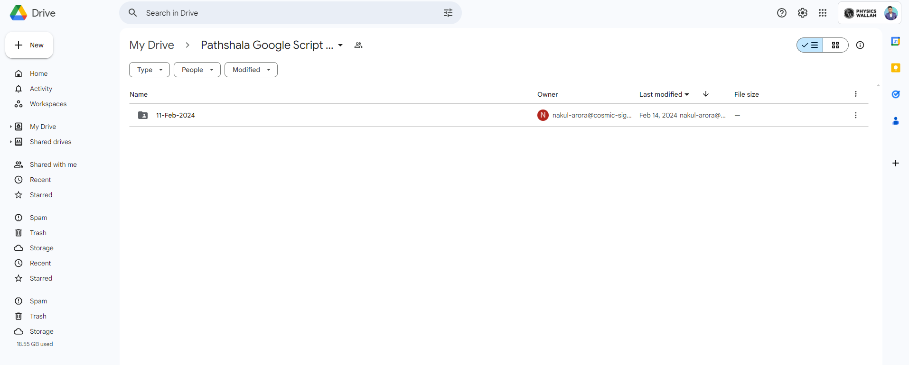Click the File size column header

[747, 94]
